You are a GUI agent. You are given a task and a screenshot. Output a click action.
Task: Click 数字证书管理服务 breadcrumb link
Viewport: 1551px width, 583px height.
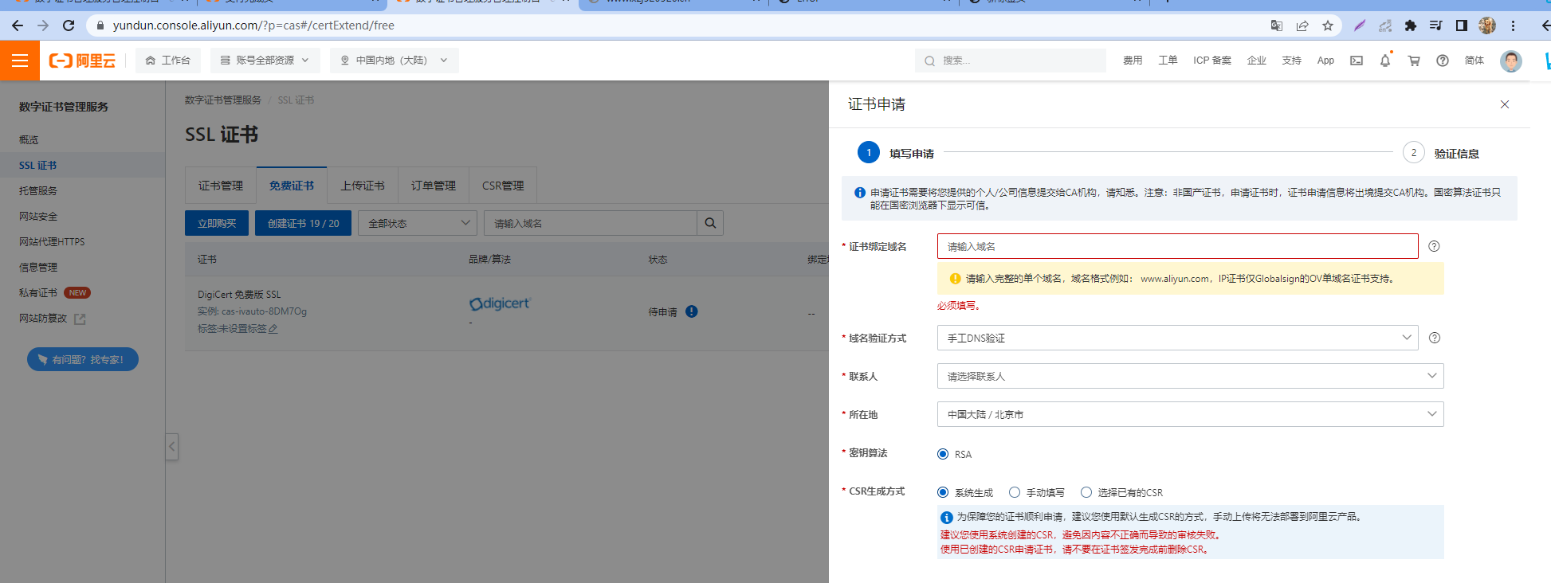223,100
